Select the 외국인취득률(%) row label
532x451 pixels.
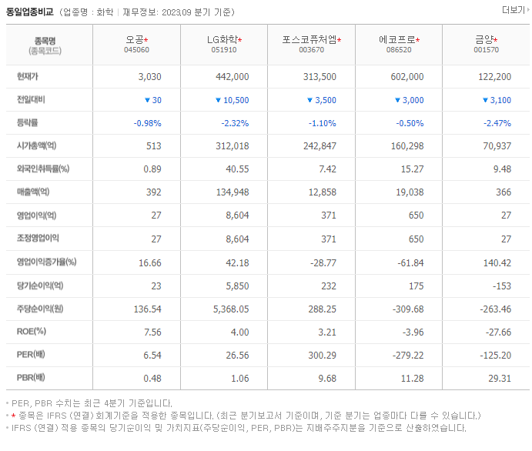click(x=43, y=169)
